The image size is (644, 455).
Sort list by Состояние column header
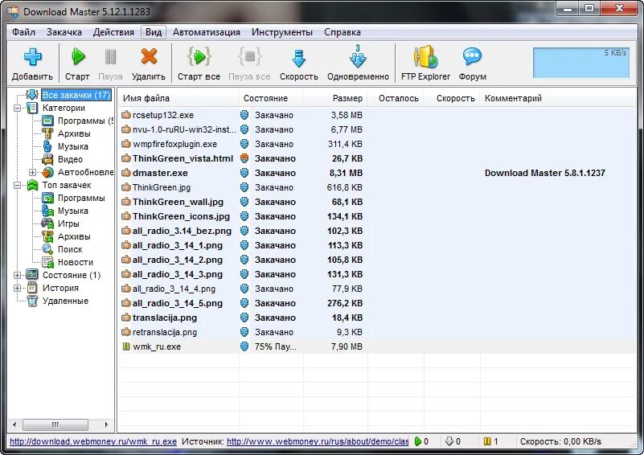(271, 98)
